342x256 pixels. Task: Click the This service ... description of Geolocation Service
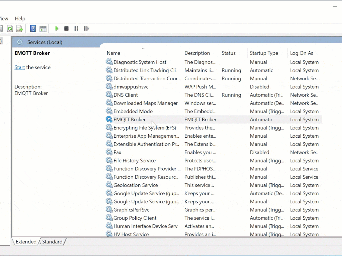[x=199, y=185]
